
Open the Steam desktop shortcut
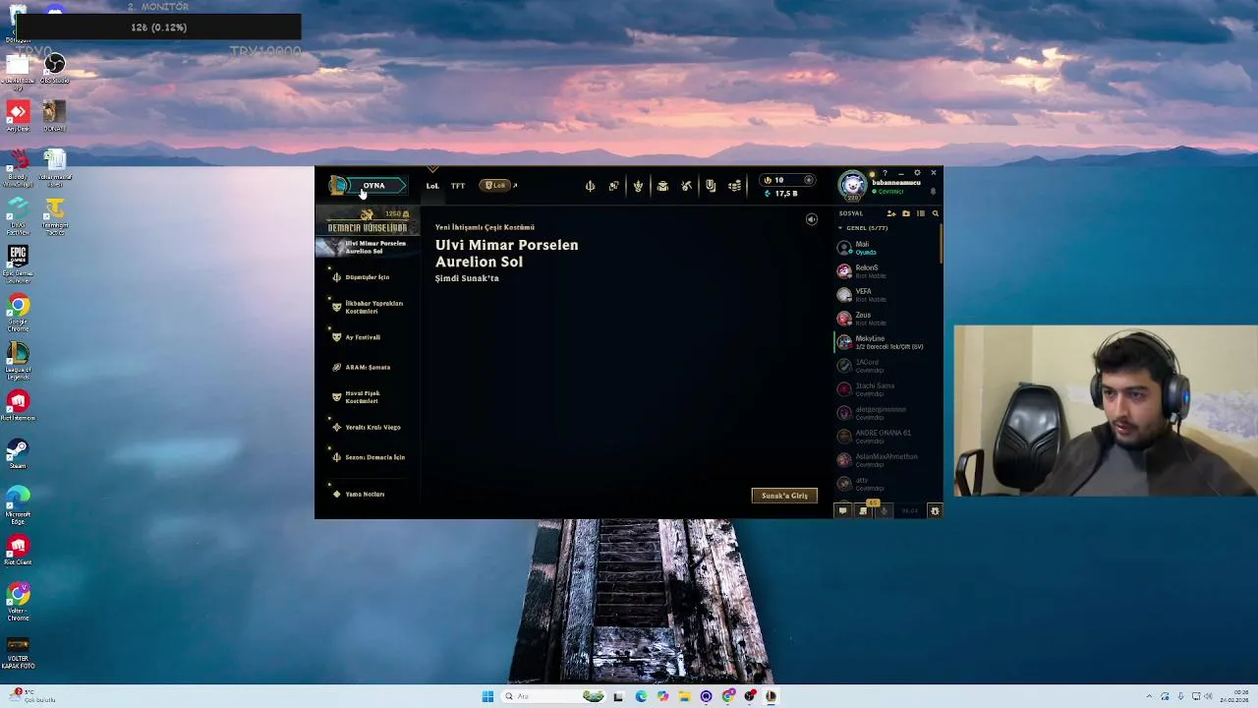18,454
